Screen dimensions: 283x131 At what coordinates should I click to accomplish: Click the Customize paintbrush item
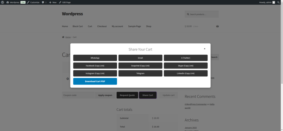coord(33,2)
